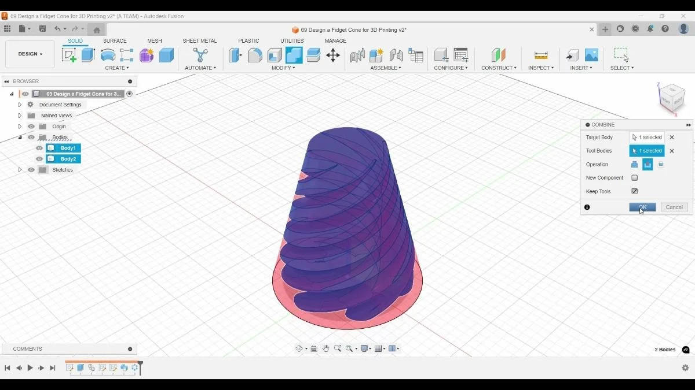Select the Fillet tool
Screen dimensions: 695x390
click(255, 55)
